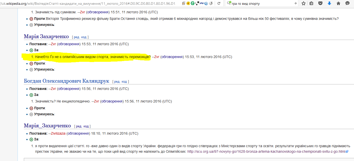This screenshot has height=161, width=354.
Task: Open the 'Марія Захарченко' section heading link
Action: pos(46,37)
